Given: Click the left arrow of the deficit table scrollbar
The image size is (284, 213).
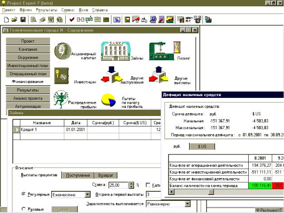Looking at the screenshot, I should pos(172,192).
